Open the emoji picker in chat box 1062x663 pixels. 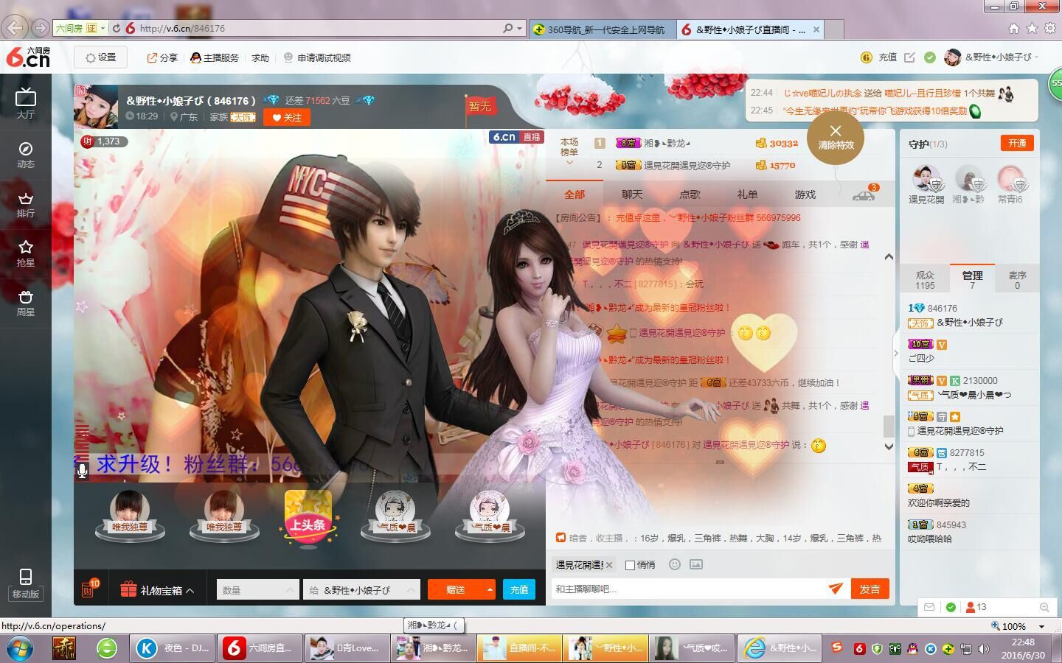[x=674, y=564]
